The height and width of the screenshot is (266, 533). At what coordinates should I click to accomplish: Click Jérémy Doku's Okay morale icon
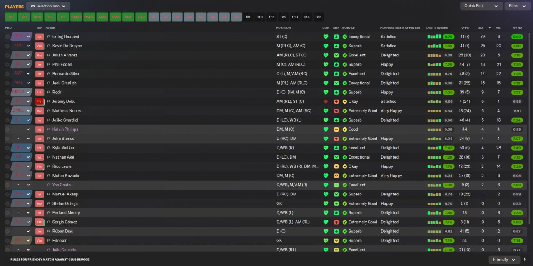pos(345,101)
